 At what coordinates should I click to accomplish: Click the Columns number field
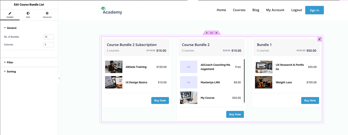point(49,45)
